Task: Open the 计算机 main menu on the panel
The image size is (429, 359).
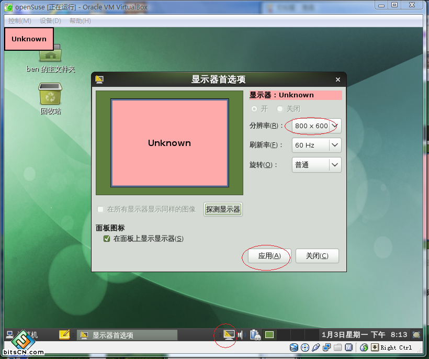Action: pos(22,334)
